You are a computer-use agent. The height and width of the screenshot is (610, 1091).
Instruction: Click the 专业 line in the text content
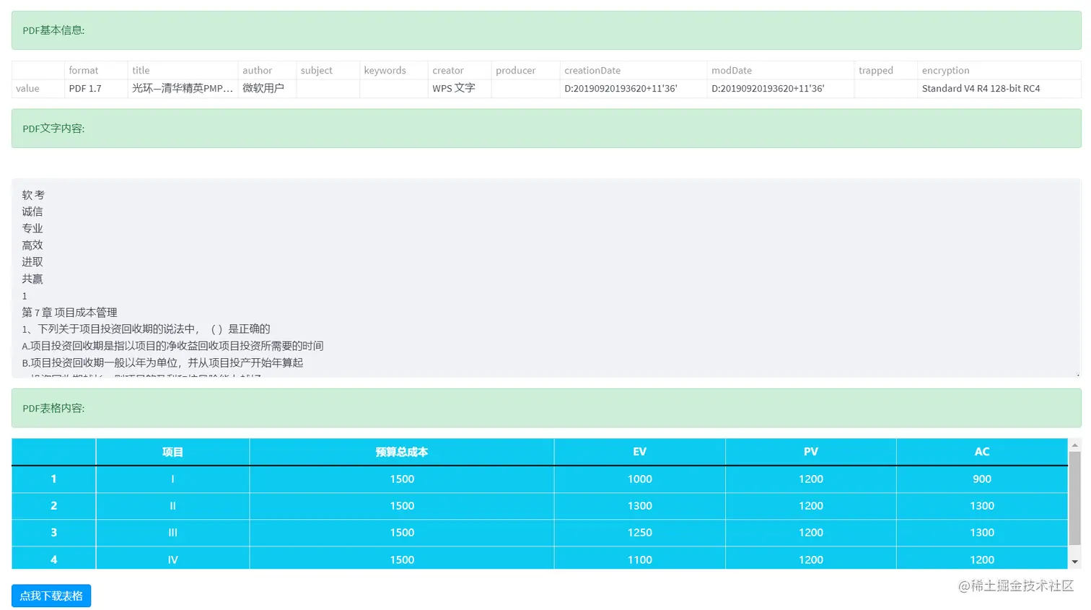point(32,228)
